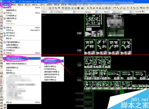Select the Ordinate Dimension tool
149x109 pixels.
click(x=124, y=8)
